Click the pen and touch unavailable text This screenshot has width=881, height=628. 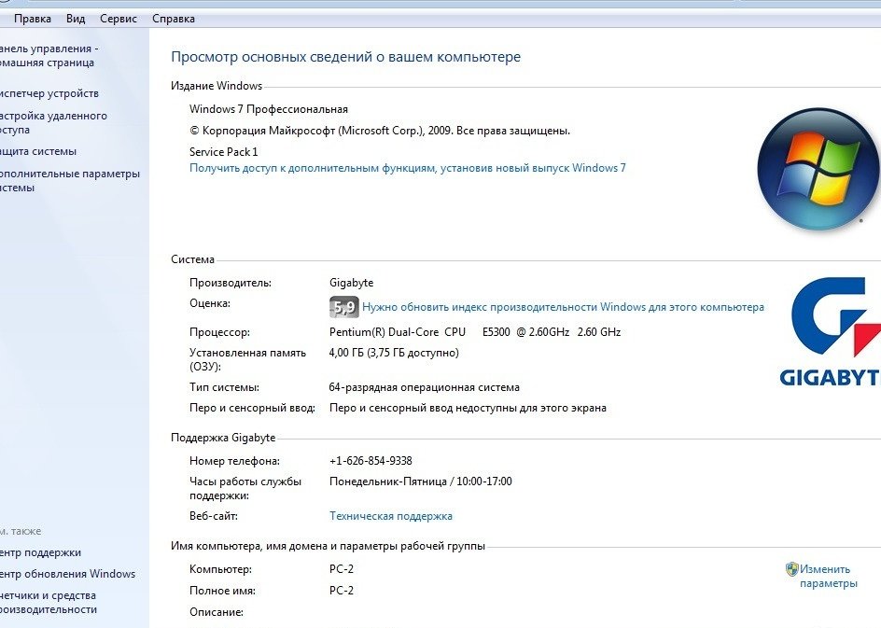click(x=468, y=409)
